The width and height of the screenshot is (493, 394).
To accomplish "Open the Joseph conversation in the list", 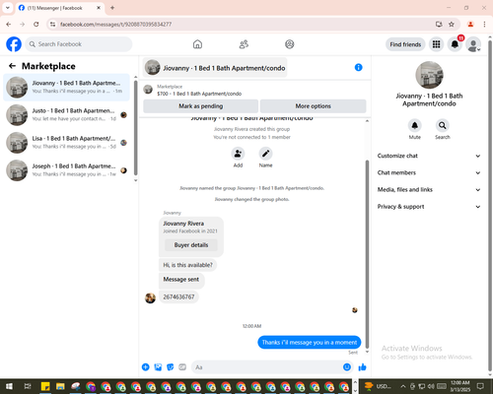I will click(66, 170).
